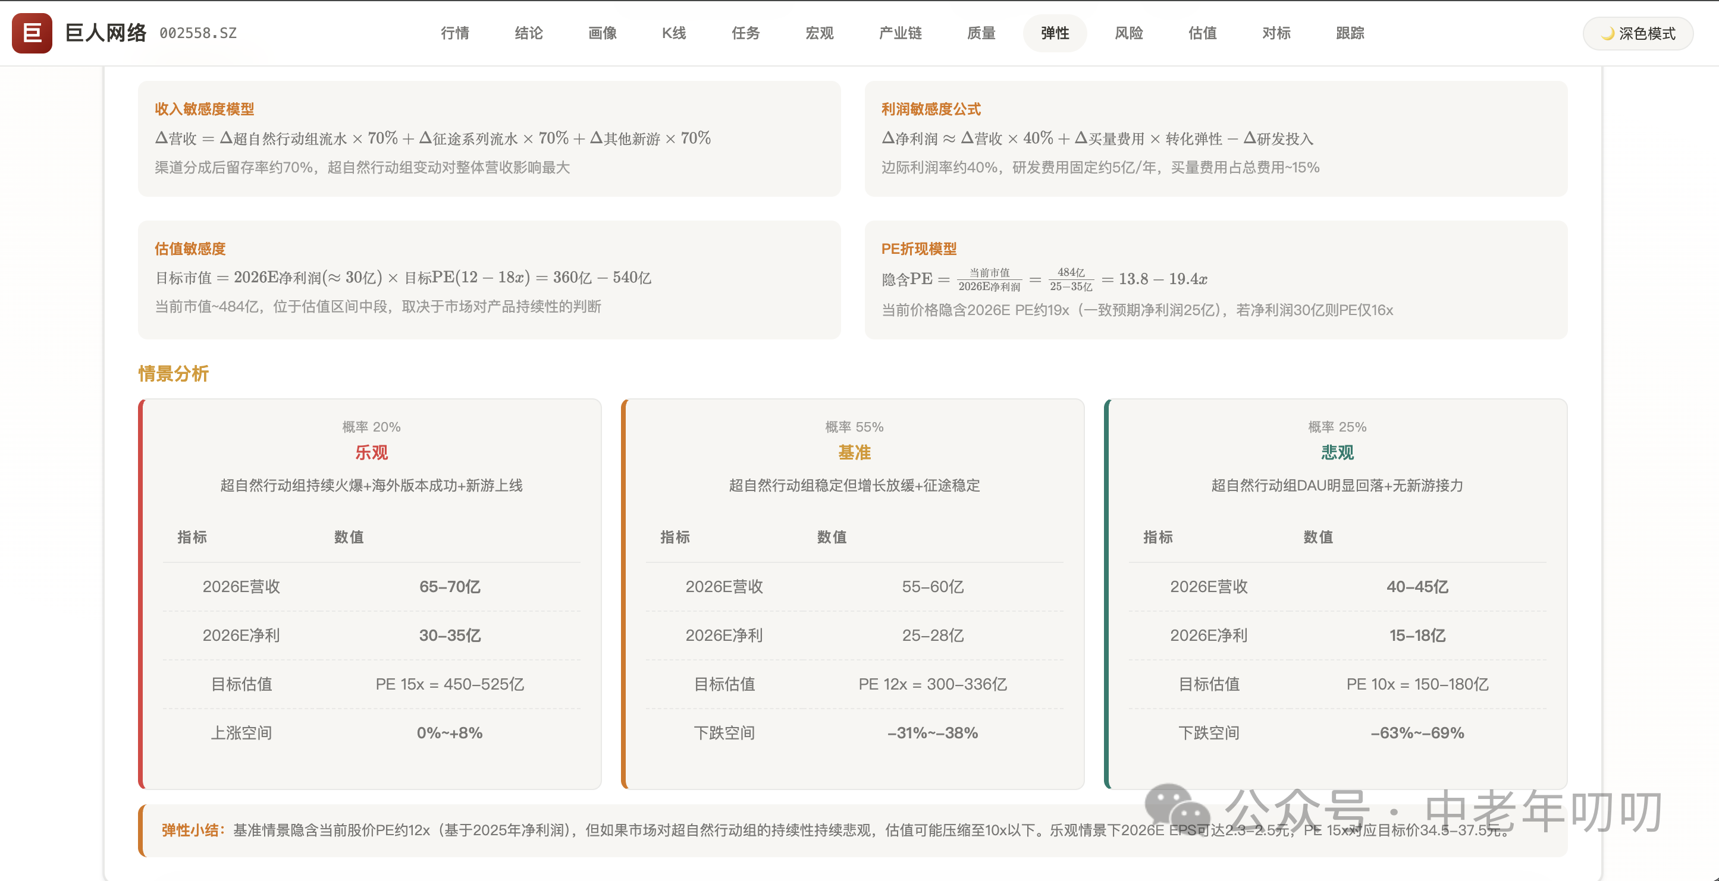Viewport: 1719px width, 881px height.
Task: Click the PE 15x = 450–525亿 cell
Action: [x=450, y=684]
